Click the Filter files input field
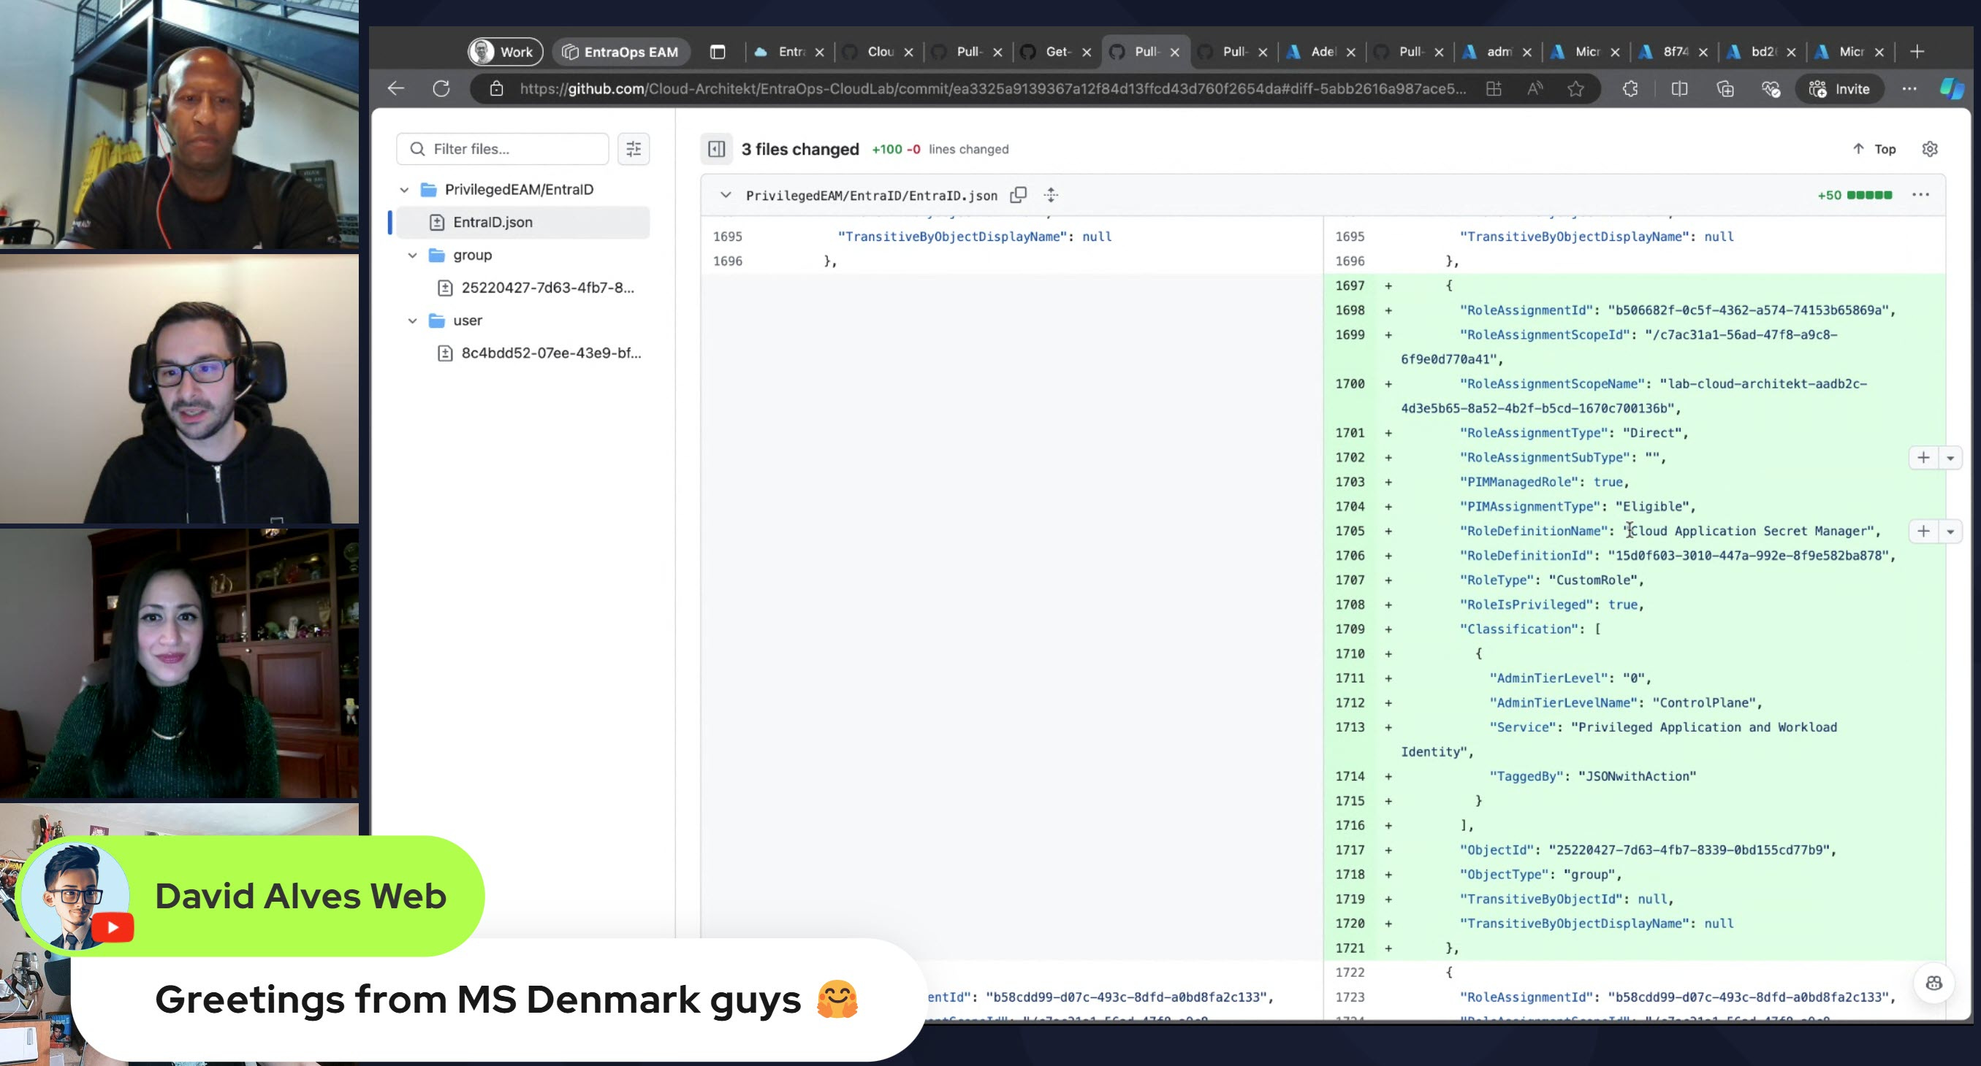 (514, 148)
